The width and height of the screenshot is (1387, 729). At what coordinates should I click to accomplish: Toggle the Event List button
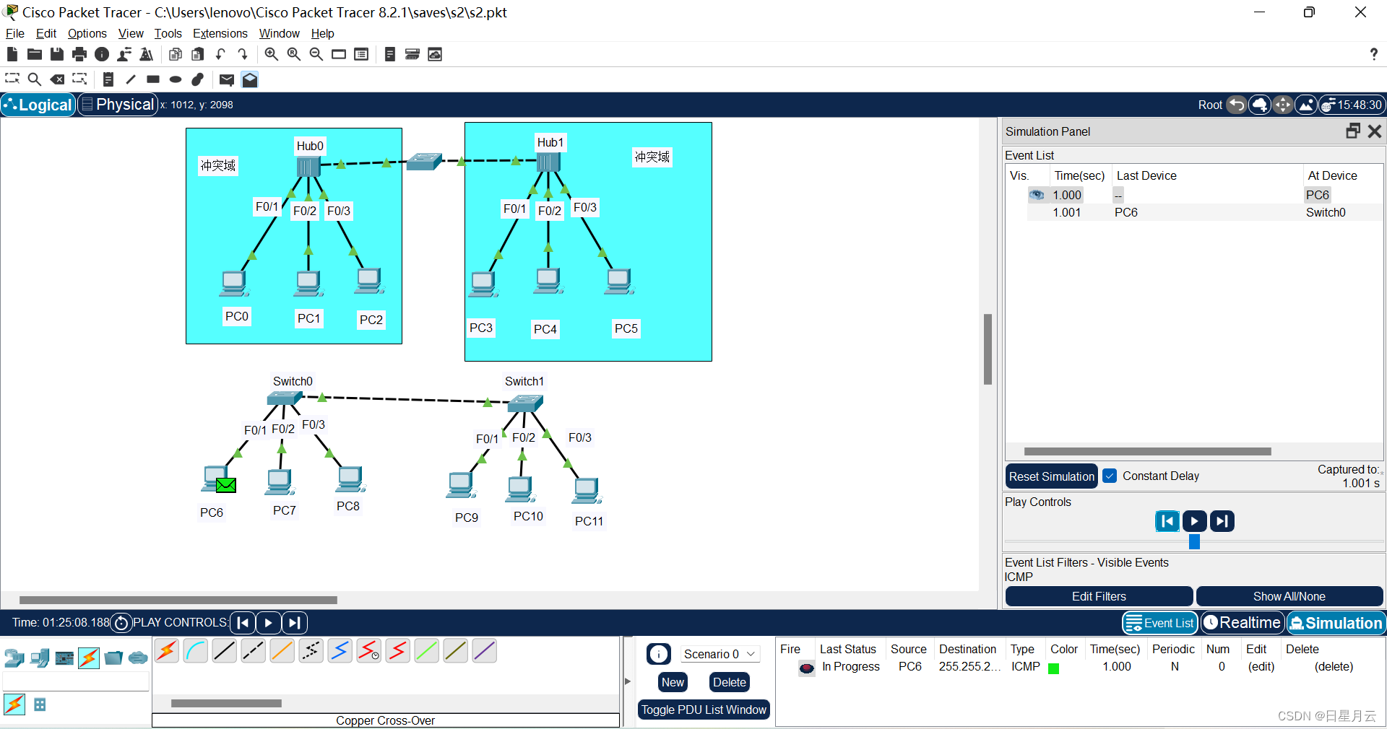tap(1159, 623)
